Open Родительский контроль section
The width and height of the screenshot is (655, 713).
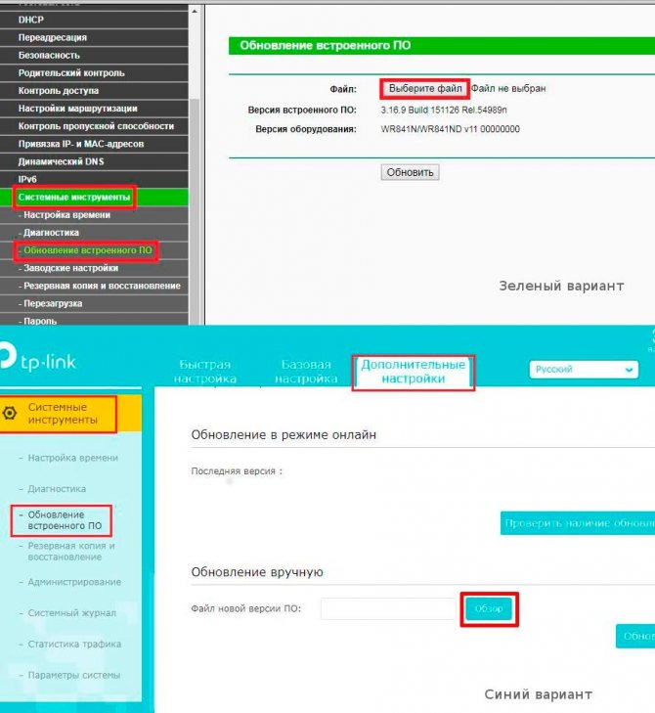[x=71, y=72]
